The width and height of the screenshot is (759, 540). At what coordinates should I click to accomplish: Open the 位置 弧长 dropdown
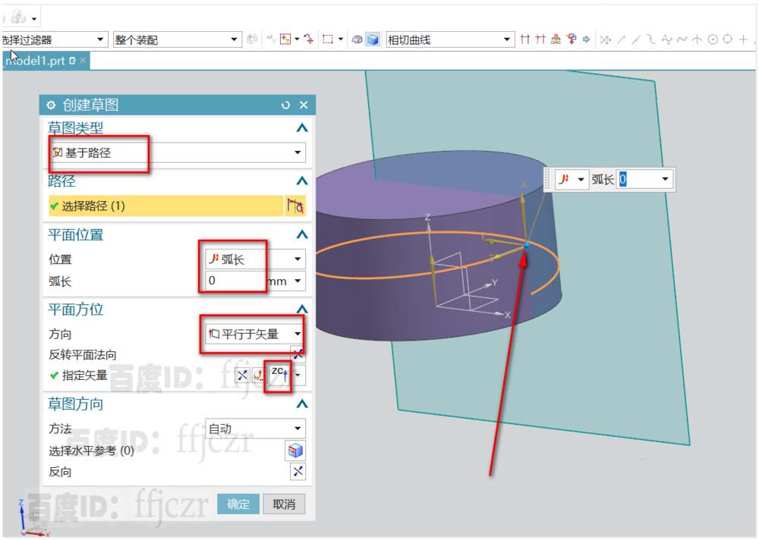(x=298, y=259)
